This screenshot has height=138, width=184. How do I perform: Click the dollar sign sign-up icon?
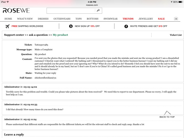pos(71,26)
